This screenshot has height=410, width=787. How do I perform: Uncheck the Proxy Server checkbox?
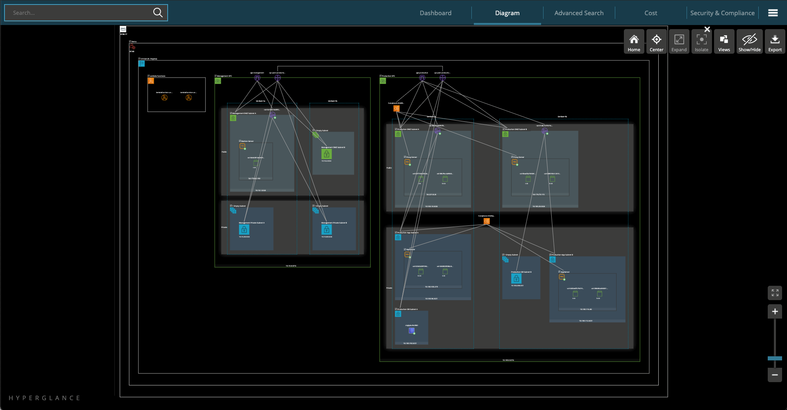pos(405,157)
